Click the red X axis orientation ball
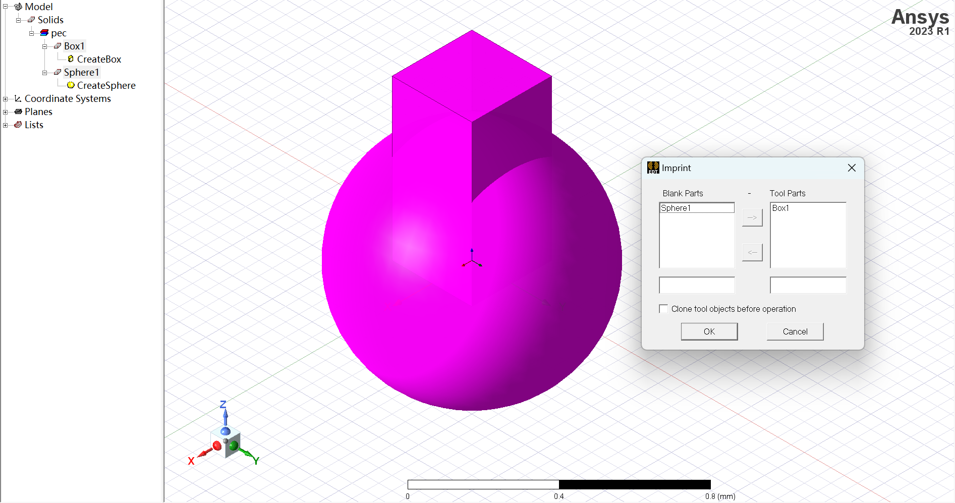955x503 pixels. coord(217,445)
